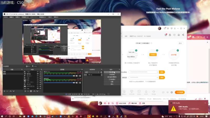Expand microphone options arrow in streaming app

149,92
